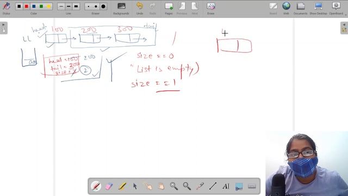348x196 pixels.
Task: Select the Scroll page hand tool
Action: tap(161, 186)
